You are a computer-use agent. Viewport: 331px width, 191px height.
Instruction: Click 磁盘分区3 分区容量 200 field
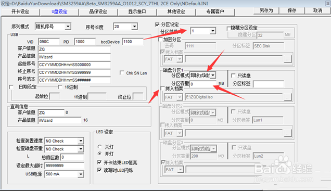tap(203, 156)
